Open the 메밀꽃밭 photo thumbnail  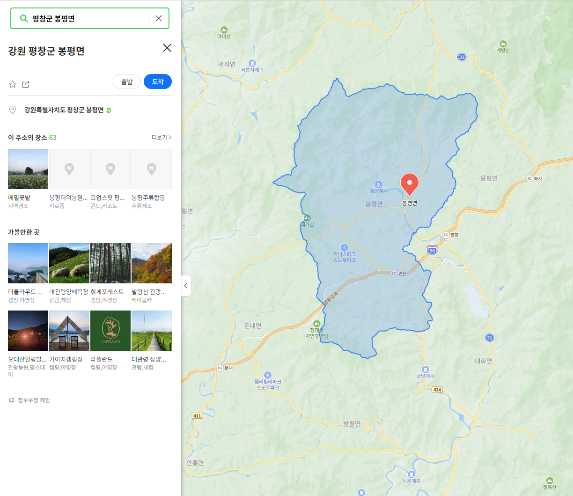[28, 169]
